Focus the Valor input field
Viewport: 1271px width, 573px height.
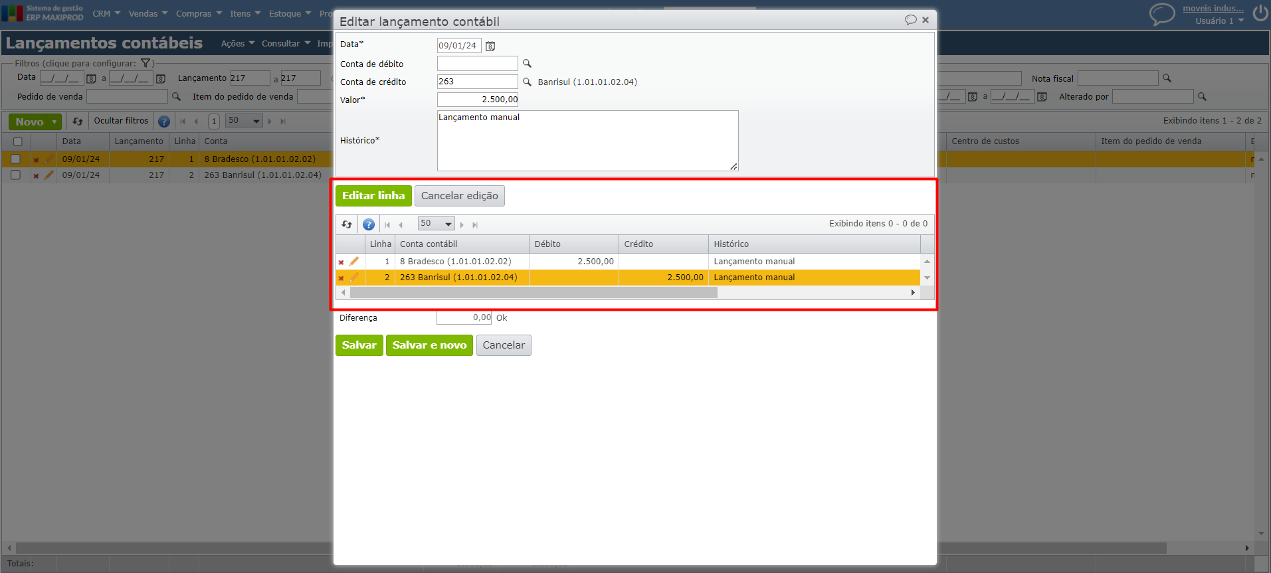[x=477, y=100]
